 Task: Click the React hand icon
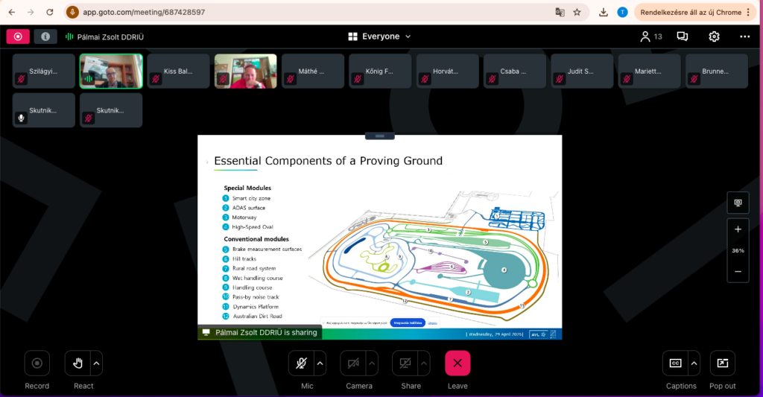[x=77, y=363]
